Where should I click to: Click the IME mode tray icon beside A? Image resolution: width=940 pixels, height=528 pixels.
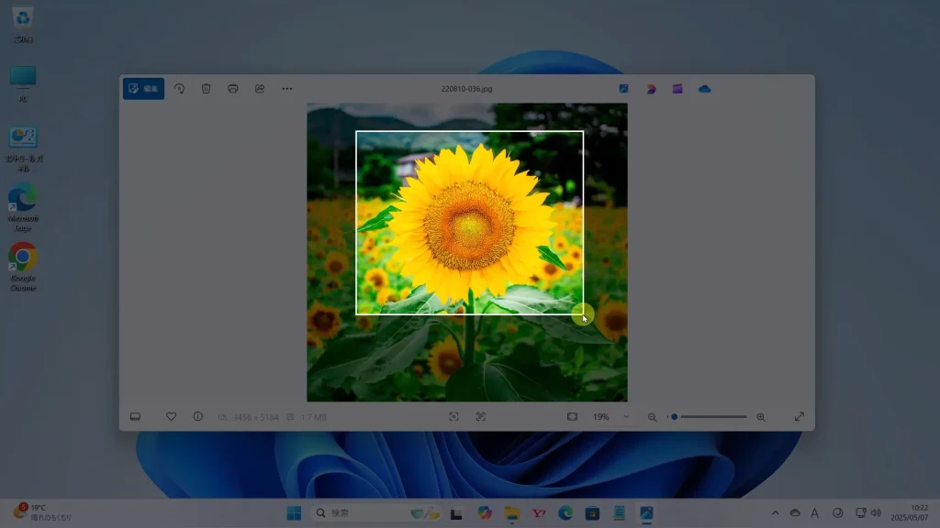click(x=837, y=513)
